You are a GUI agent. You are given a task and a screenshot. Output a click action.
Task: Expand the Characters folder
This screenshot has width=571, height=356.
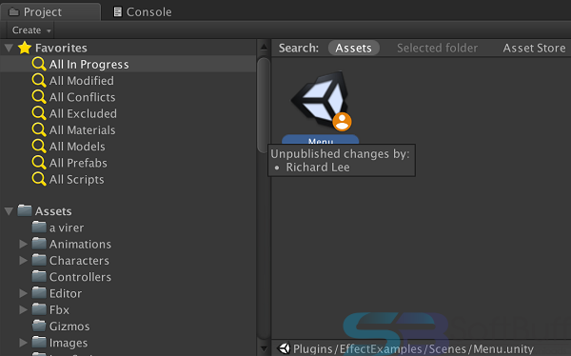23,260
